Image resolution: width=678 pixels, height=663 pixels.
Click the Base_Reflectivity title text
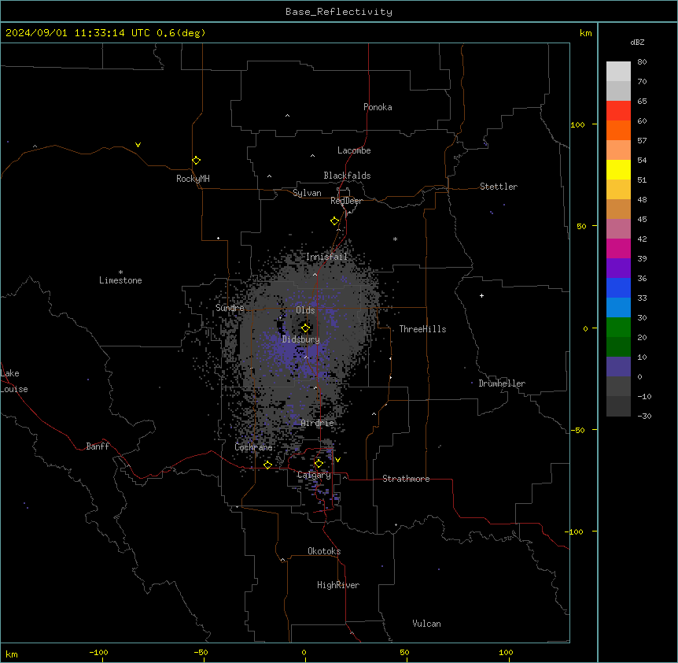[x=339, y=12]
